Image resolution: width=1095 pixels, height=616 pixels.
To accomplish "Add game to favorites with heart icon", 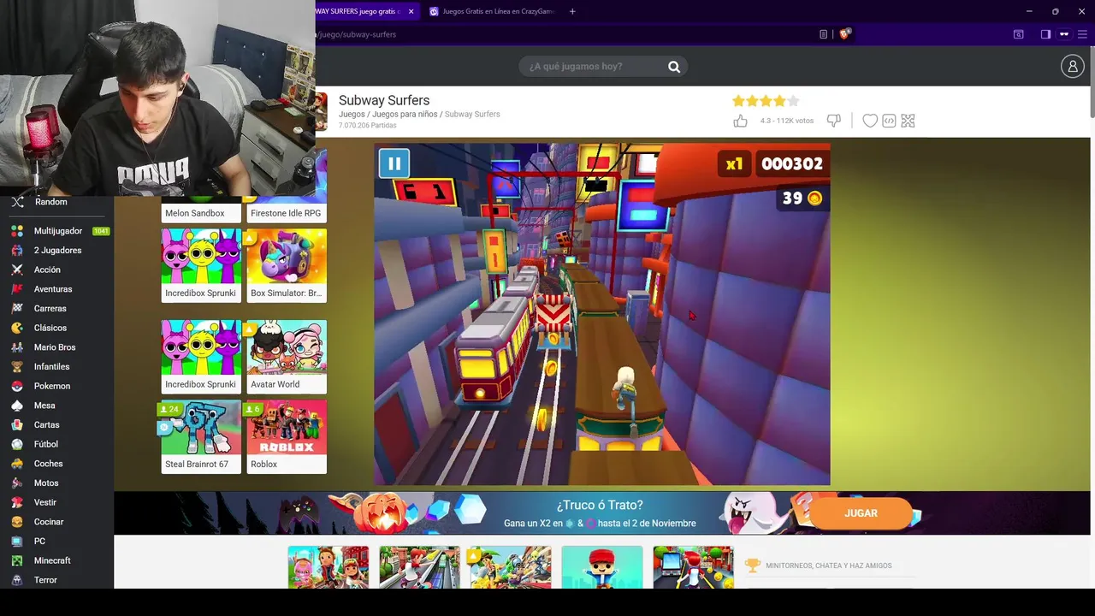I will (870, 121).
